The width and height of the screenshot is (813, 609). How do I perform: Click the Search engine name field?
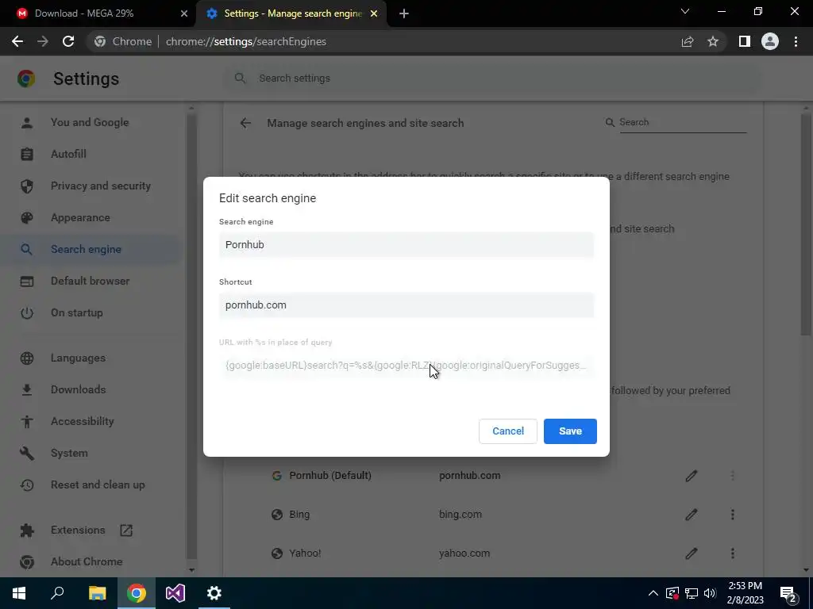(x=406, y=245)
